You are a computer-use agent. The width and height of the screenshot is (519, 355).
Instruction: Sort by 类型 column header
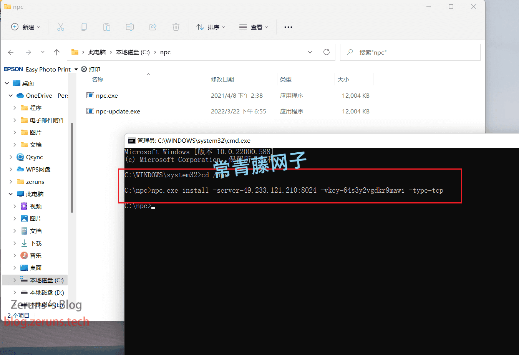coord(286,79)
